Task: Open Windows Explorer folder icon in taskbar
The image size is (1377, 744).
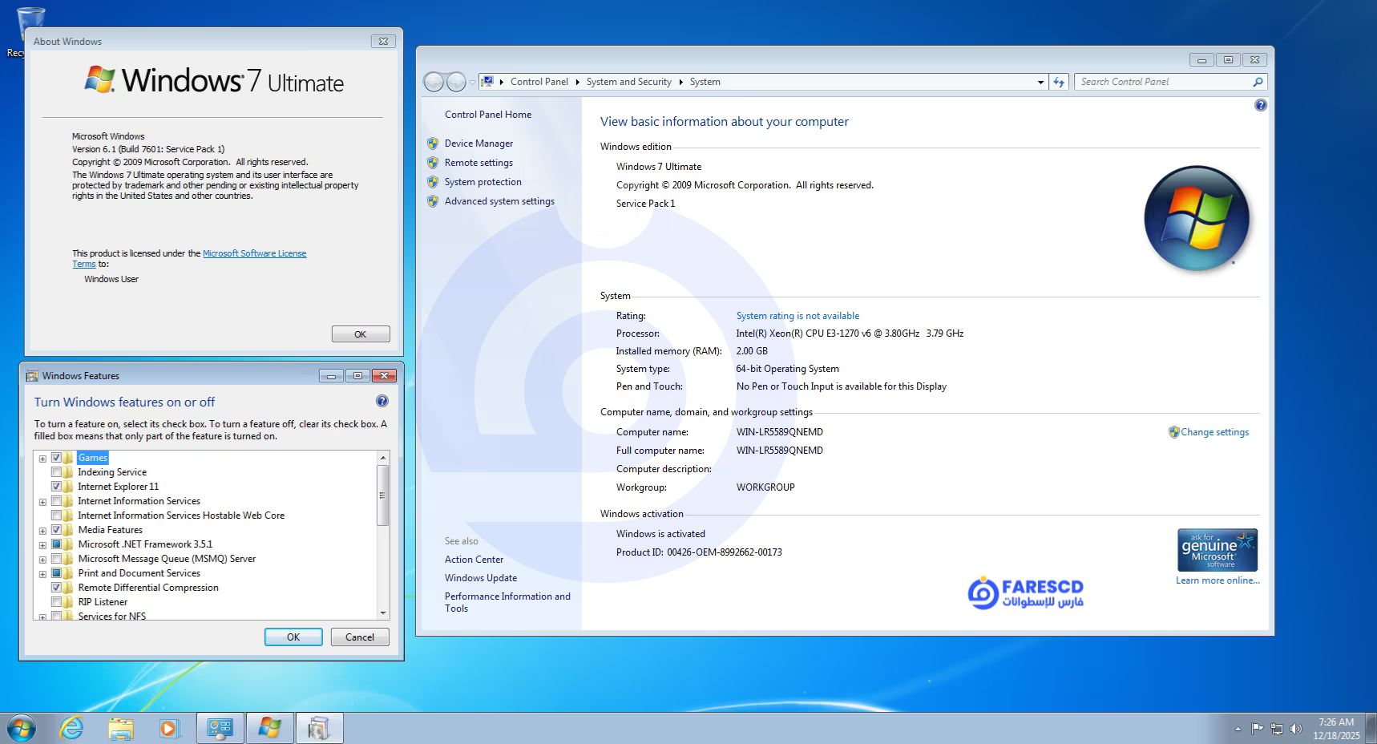Action: pos(121,728)
